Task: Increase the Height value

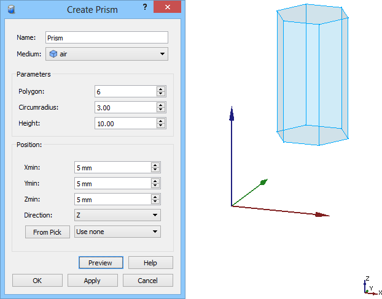Action: point(160,121)
